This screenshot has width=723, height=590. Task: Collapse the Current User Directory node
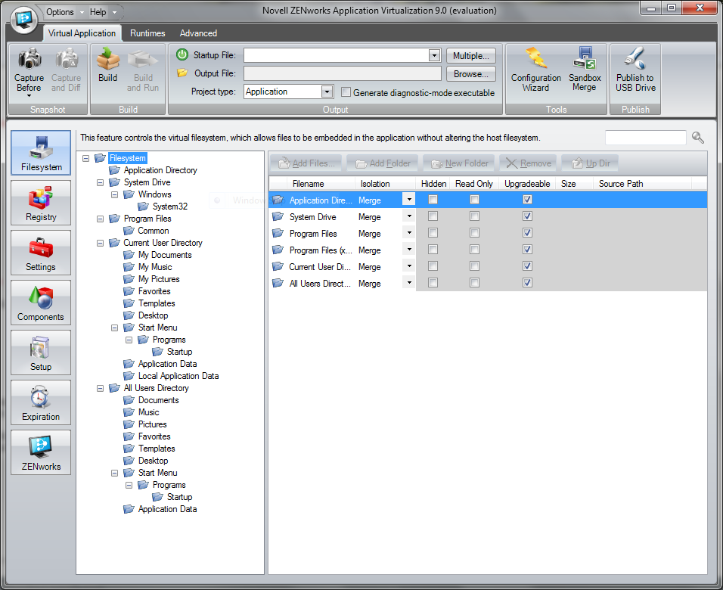pyautogui.click(x=100, y=243)
